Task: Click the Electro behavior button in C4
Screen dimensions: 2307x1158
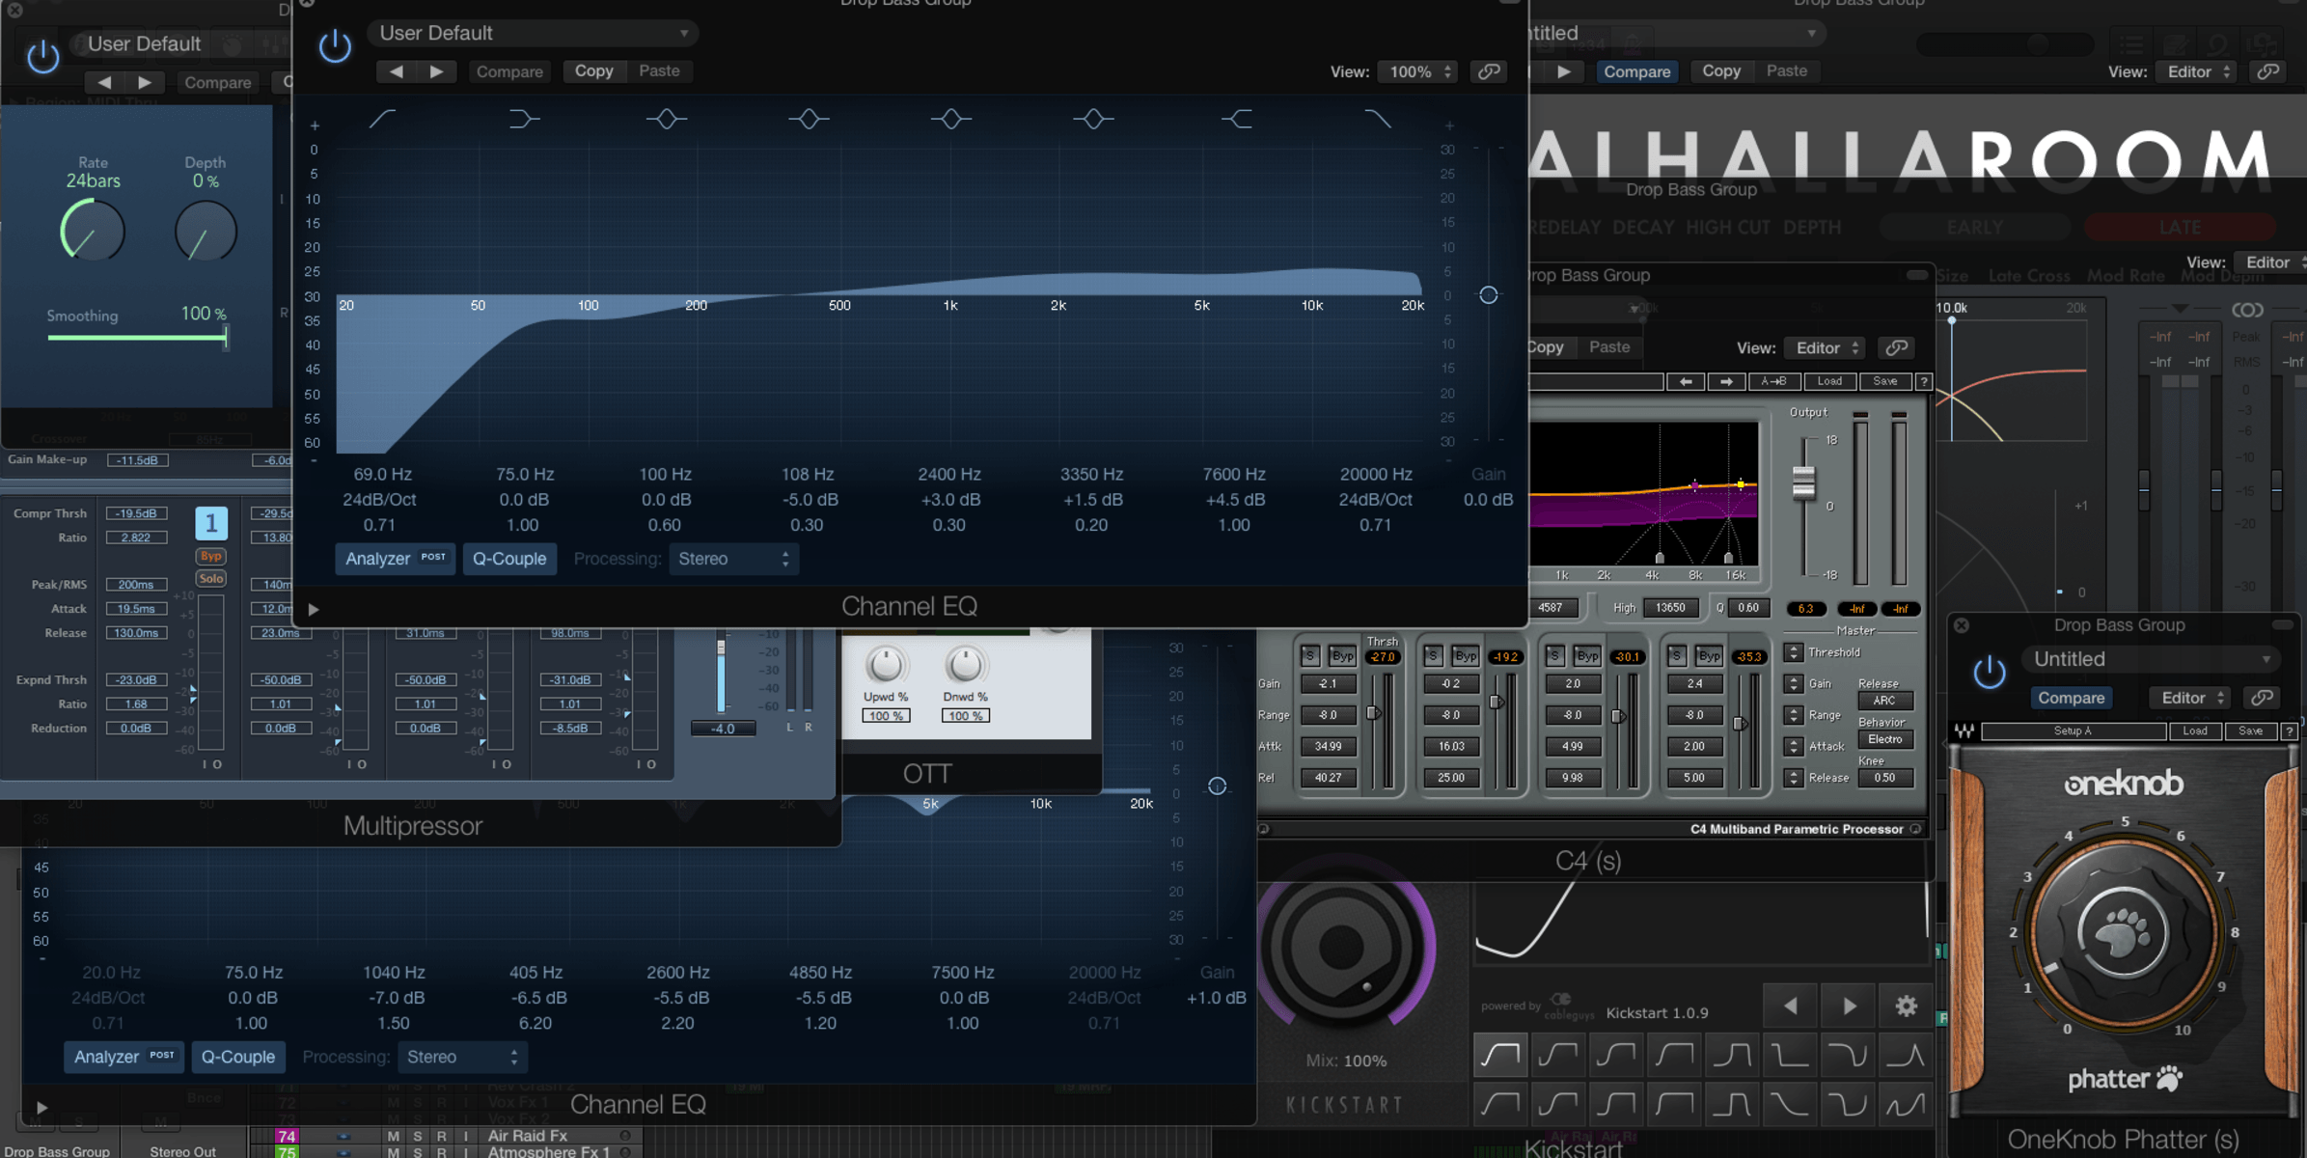Action: tap(1883, 739)
